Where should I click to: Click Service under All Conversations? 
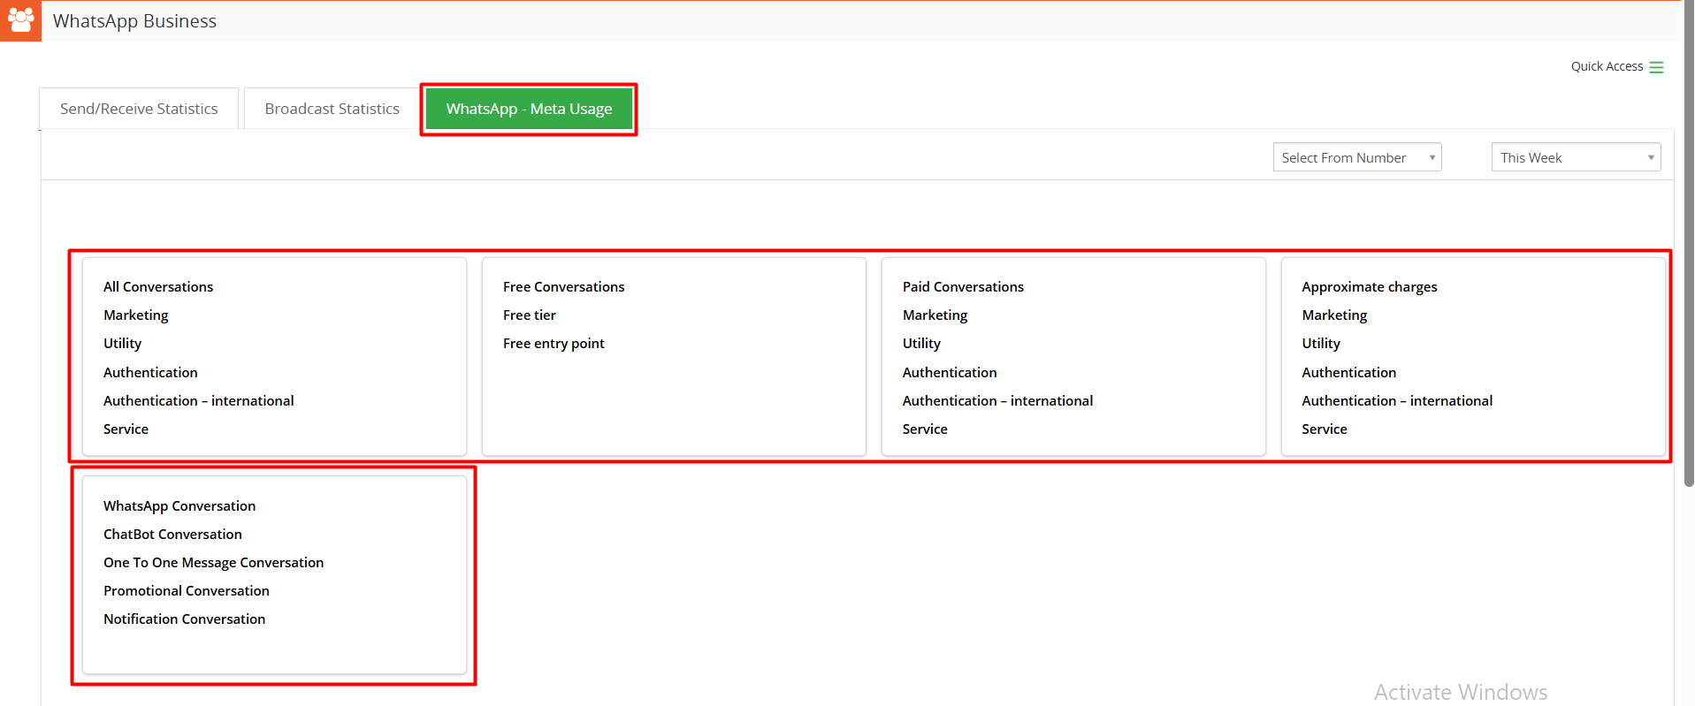click(x=126, y=429)
